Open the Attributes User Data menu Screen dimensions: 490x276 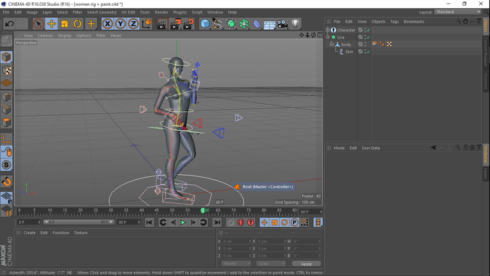coord(371,148)
